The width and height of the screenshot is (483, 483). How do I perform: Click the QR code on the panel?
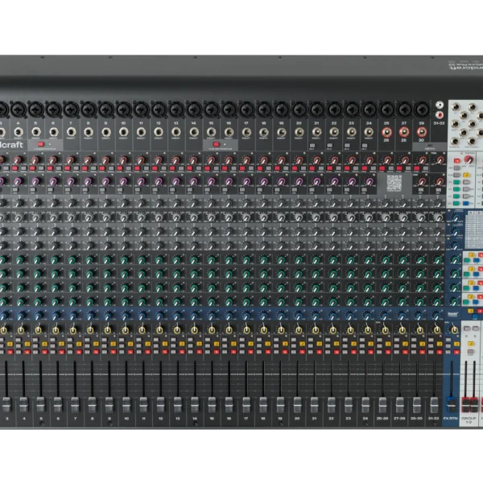pyautogui.click(x=394, y=183)
